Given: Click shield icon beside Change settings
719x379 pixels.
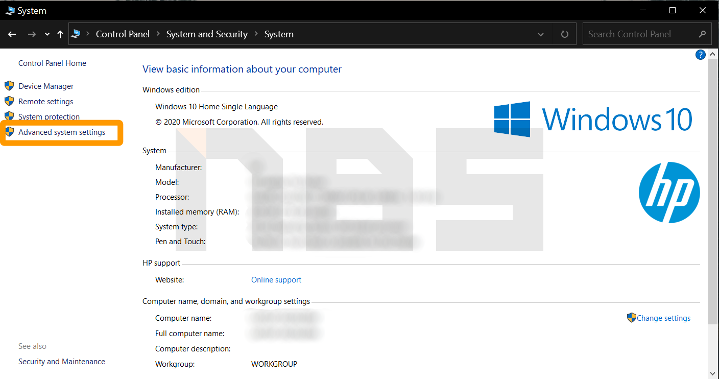Looking at the screenshot, I should [x=632, y=318].
